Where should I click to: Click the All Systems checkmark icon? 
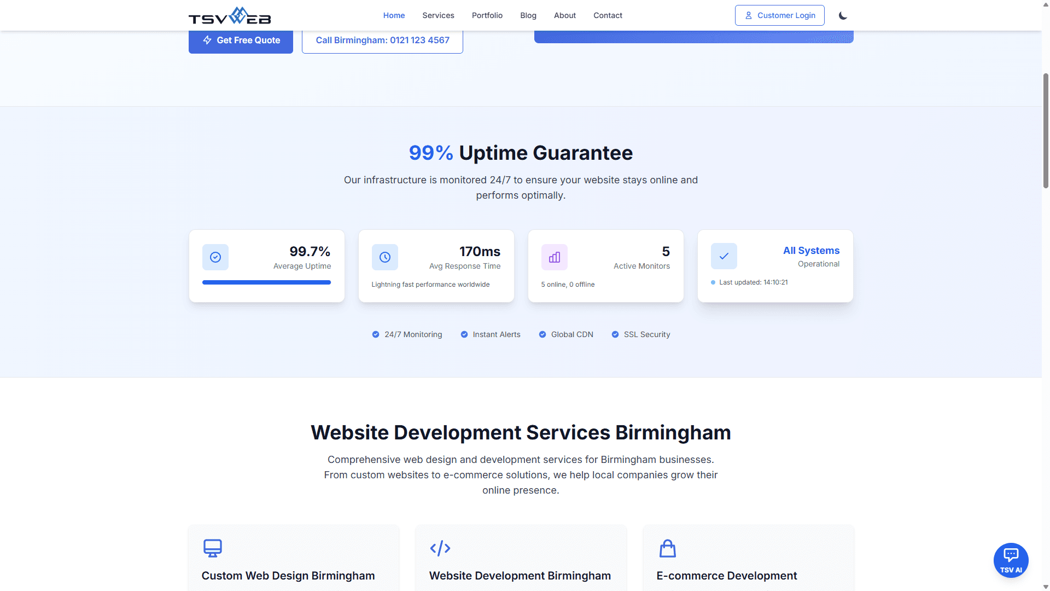pyautogui.click(x=724, y=256)
